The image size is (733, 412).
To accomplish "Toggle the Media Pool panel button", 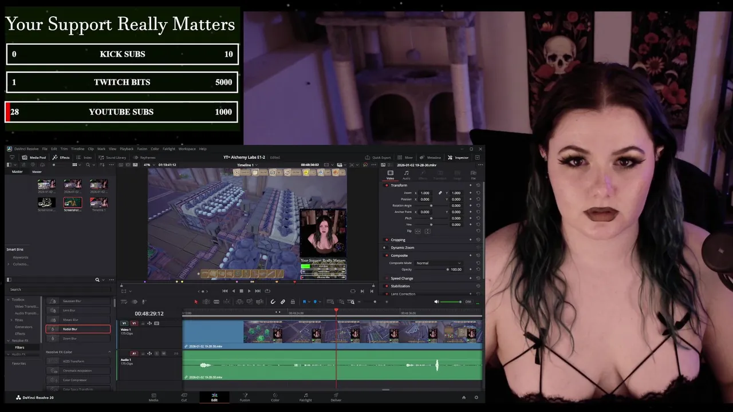I will [34, 157].
